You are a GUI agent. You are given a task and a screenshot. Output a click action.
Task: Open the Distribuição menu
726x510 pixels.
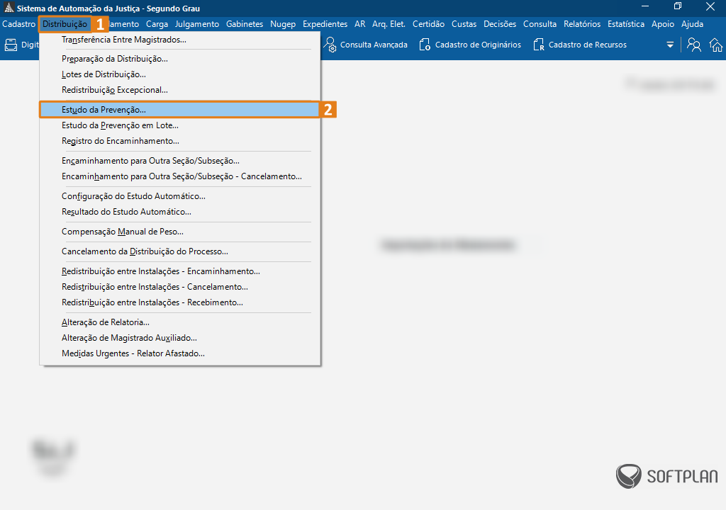(65, 24)
